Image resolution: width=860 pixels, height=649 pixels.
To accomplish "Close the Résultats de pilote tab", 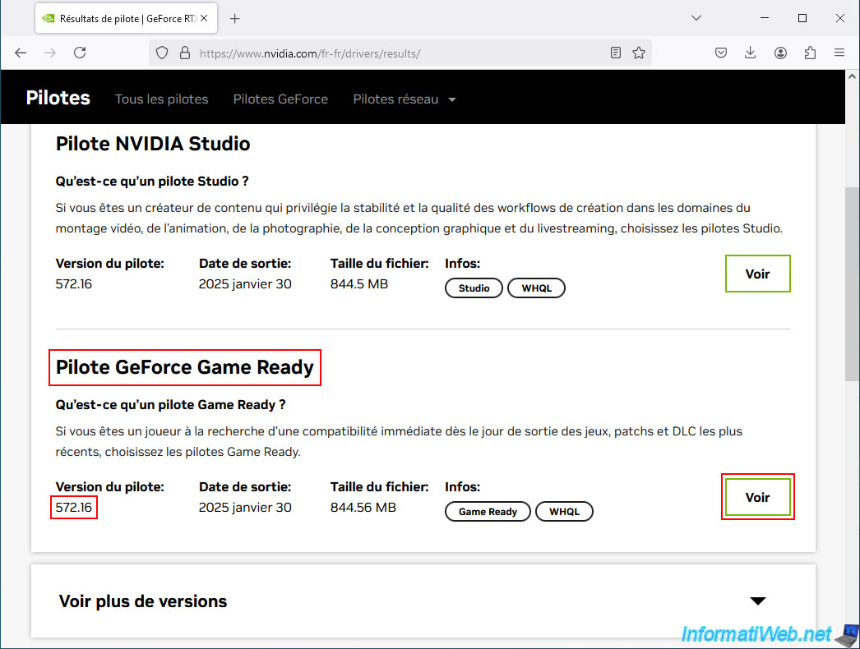I will [x=204, y=18].
